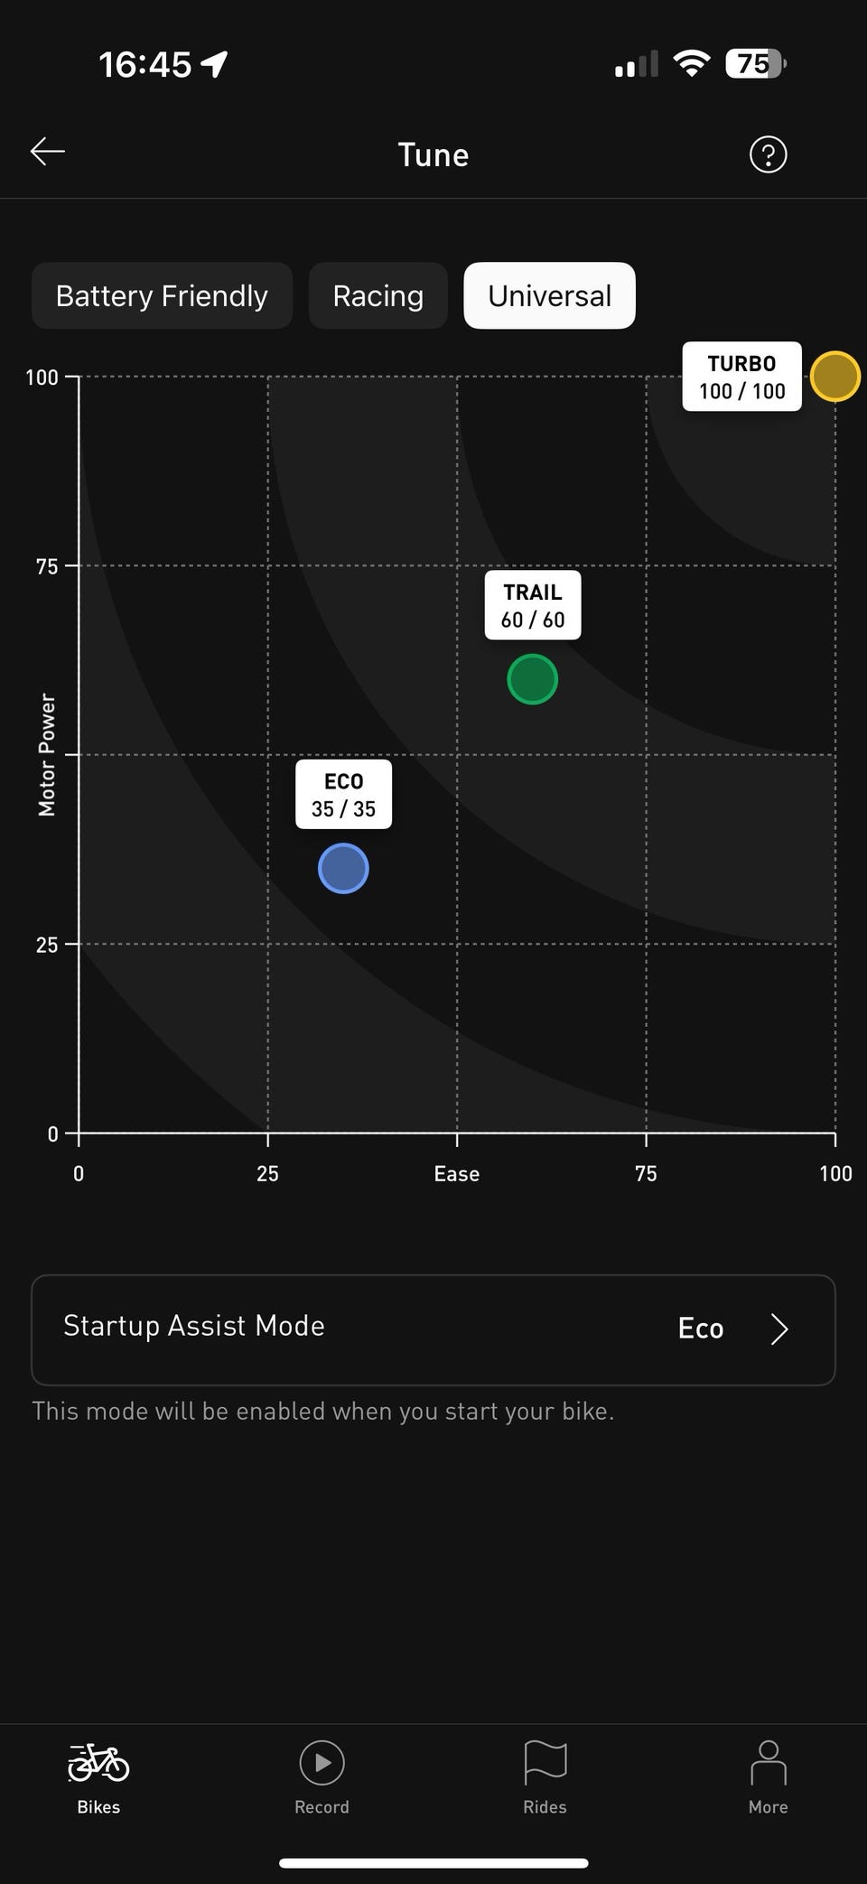Open the Bikes tab
The height and width of the screenshot is (1884, 867).
click(98, 1777)
